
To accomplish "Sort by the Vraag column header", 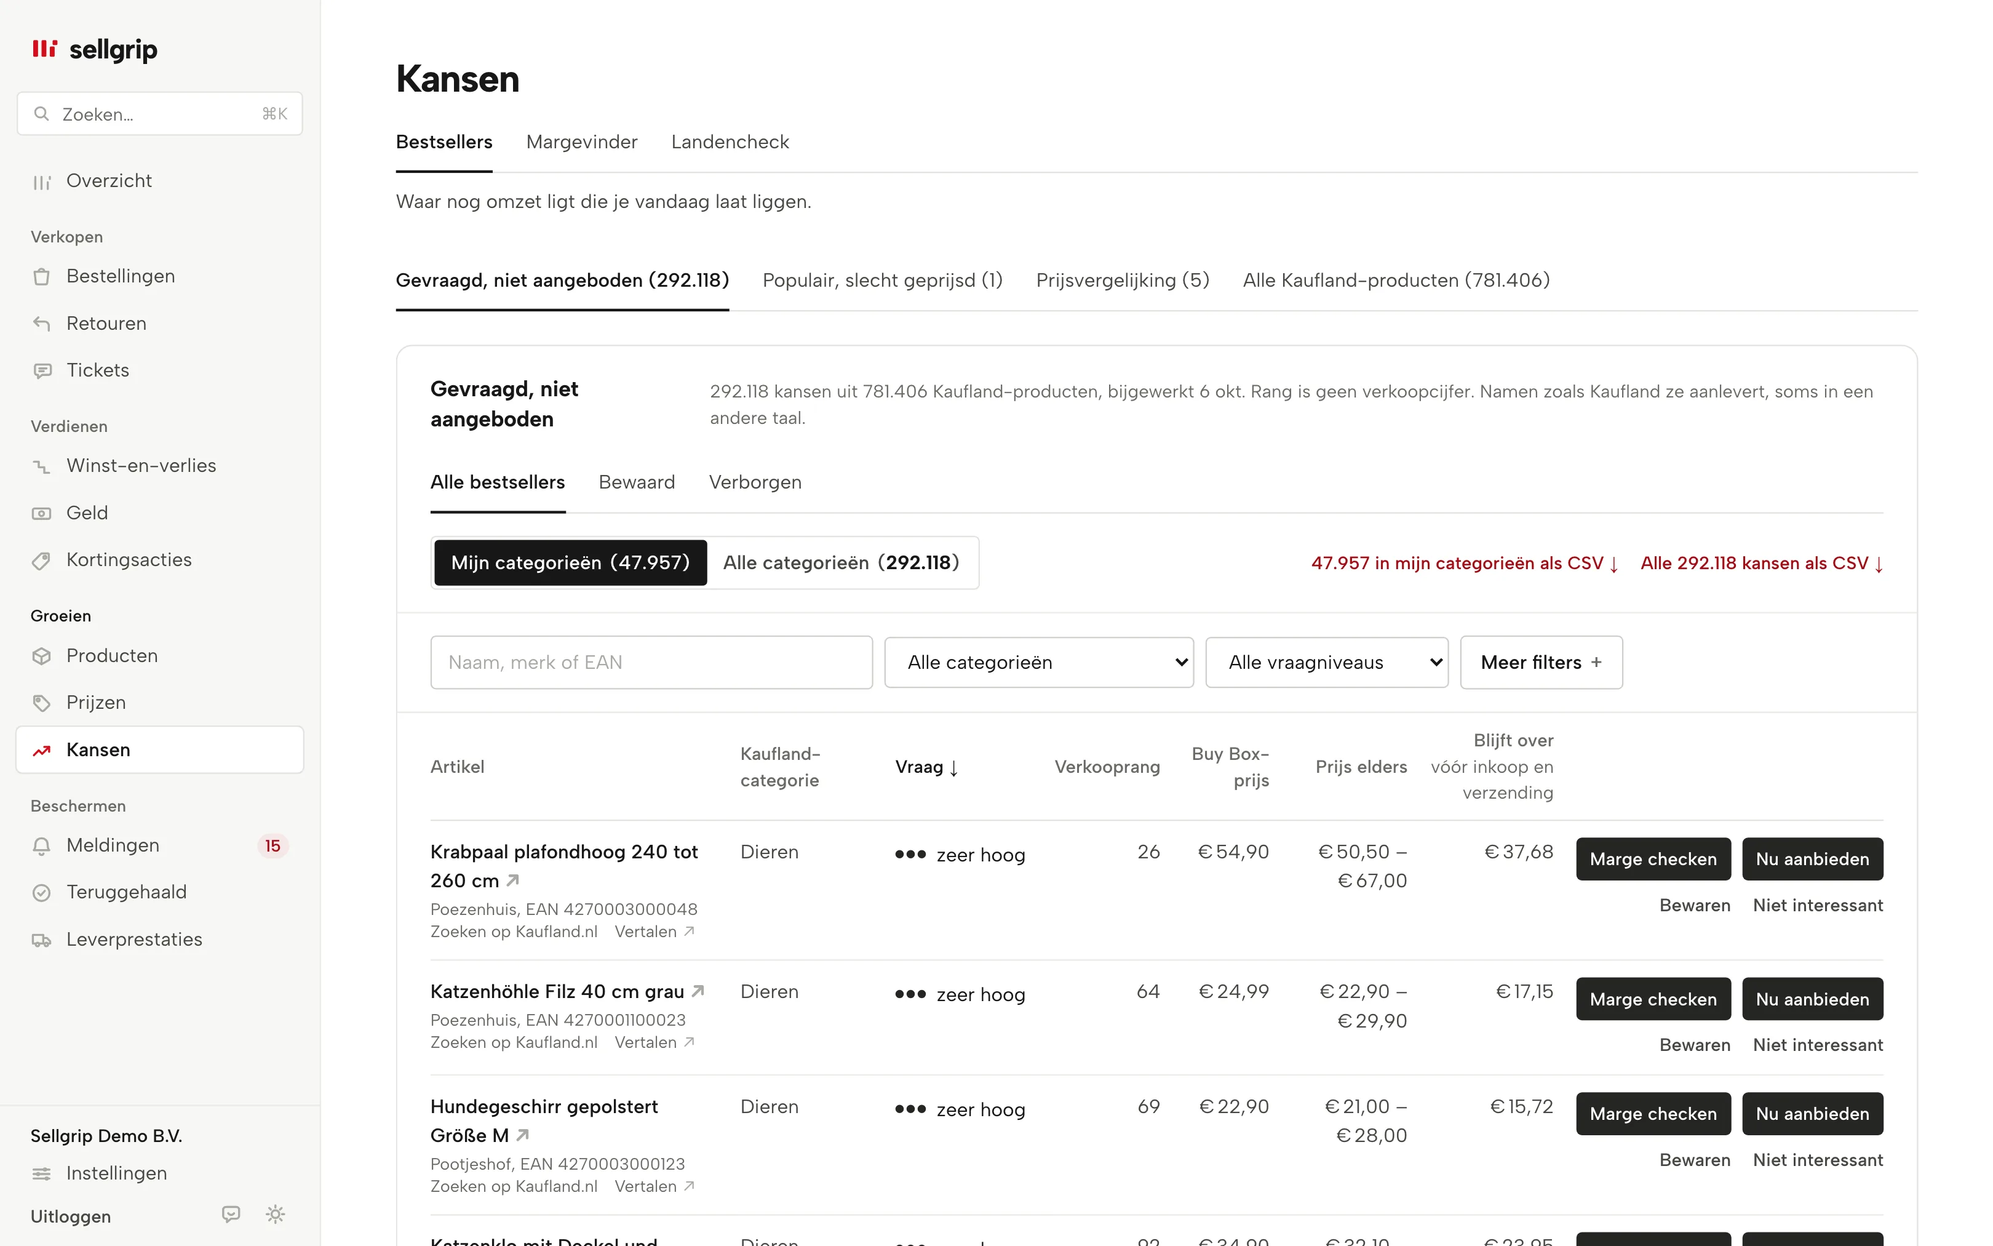I will [x=928, y=767].
